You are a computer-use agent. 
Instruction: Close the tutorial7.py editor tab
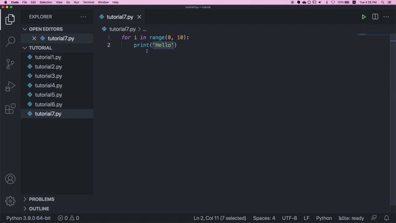click(139, 17)
